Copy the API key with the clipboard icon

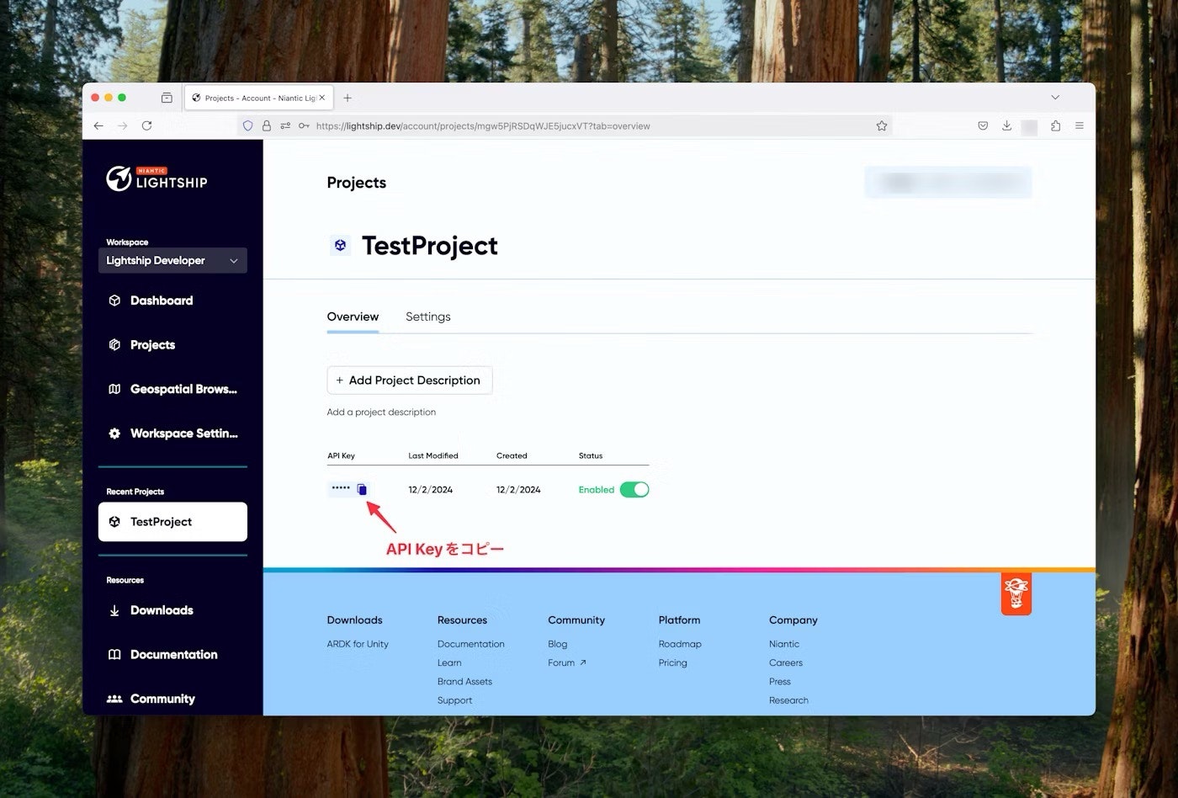coord(362,489)
